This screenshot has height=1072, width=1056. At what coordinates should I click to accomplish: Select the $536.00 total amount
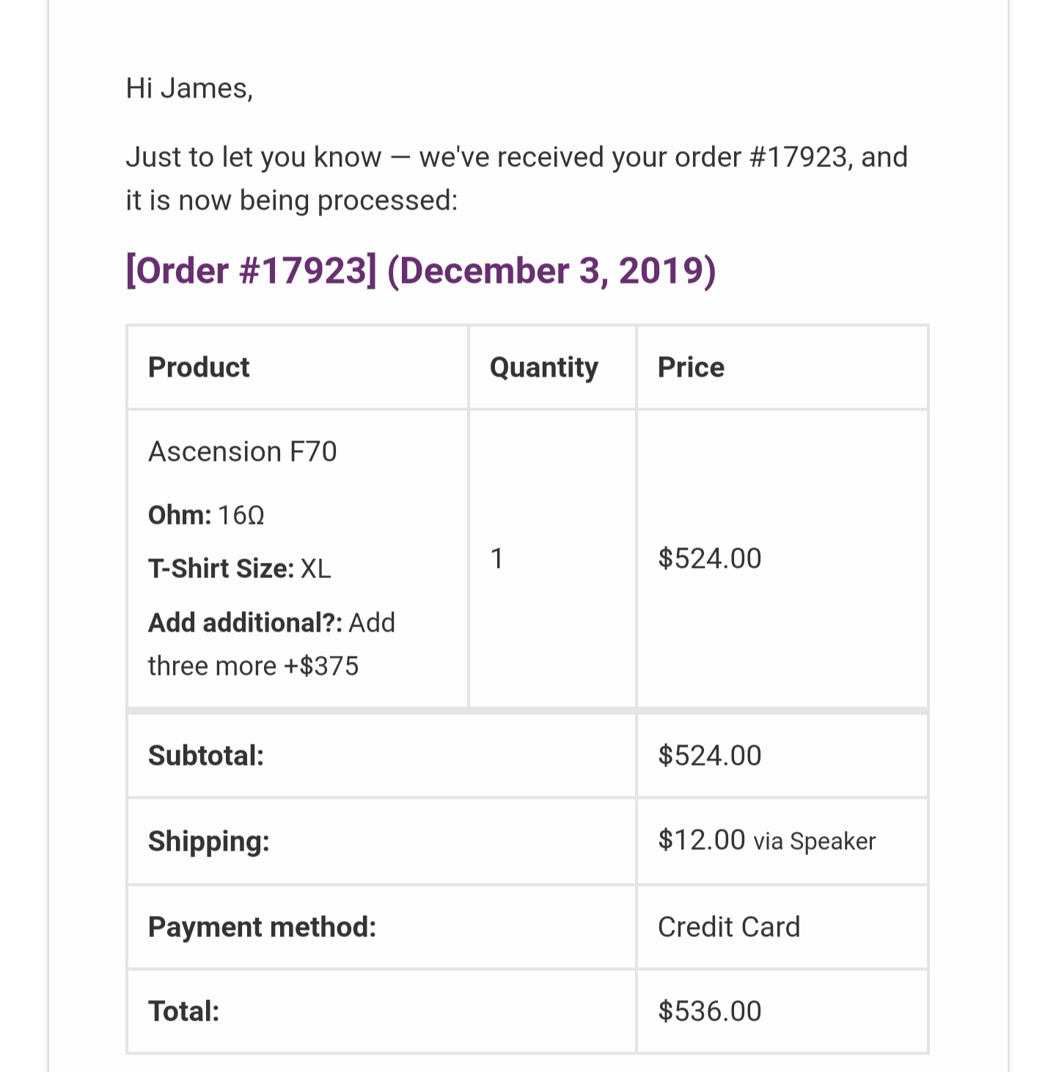click(709, 1011)
